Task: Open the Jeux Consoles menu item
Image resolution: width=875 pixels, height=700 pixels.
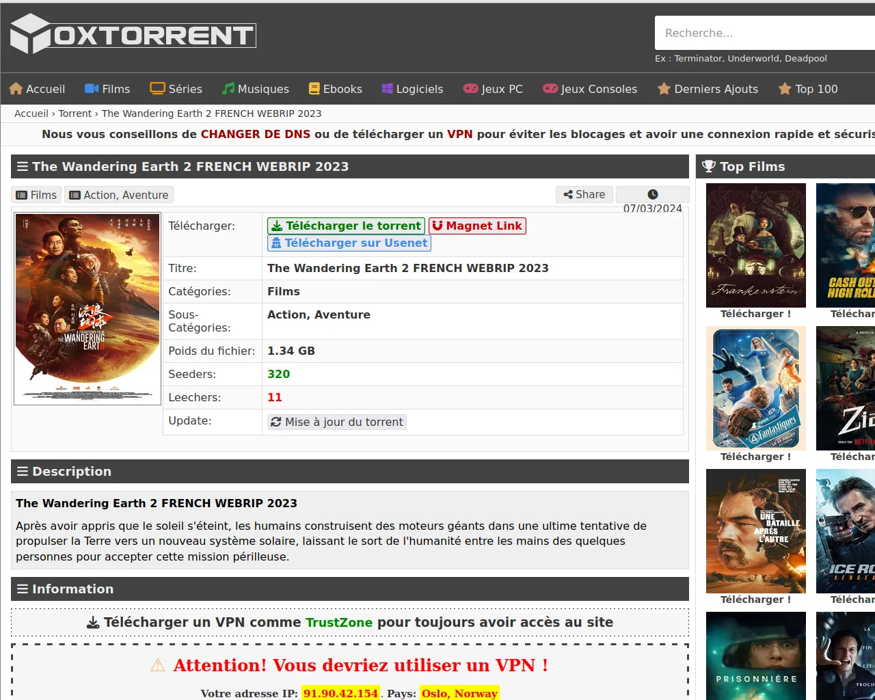Action: point(590,89)
